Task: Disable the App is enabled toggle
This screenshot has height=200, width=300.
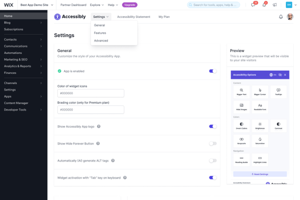Action: point(213,71)
